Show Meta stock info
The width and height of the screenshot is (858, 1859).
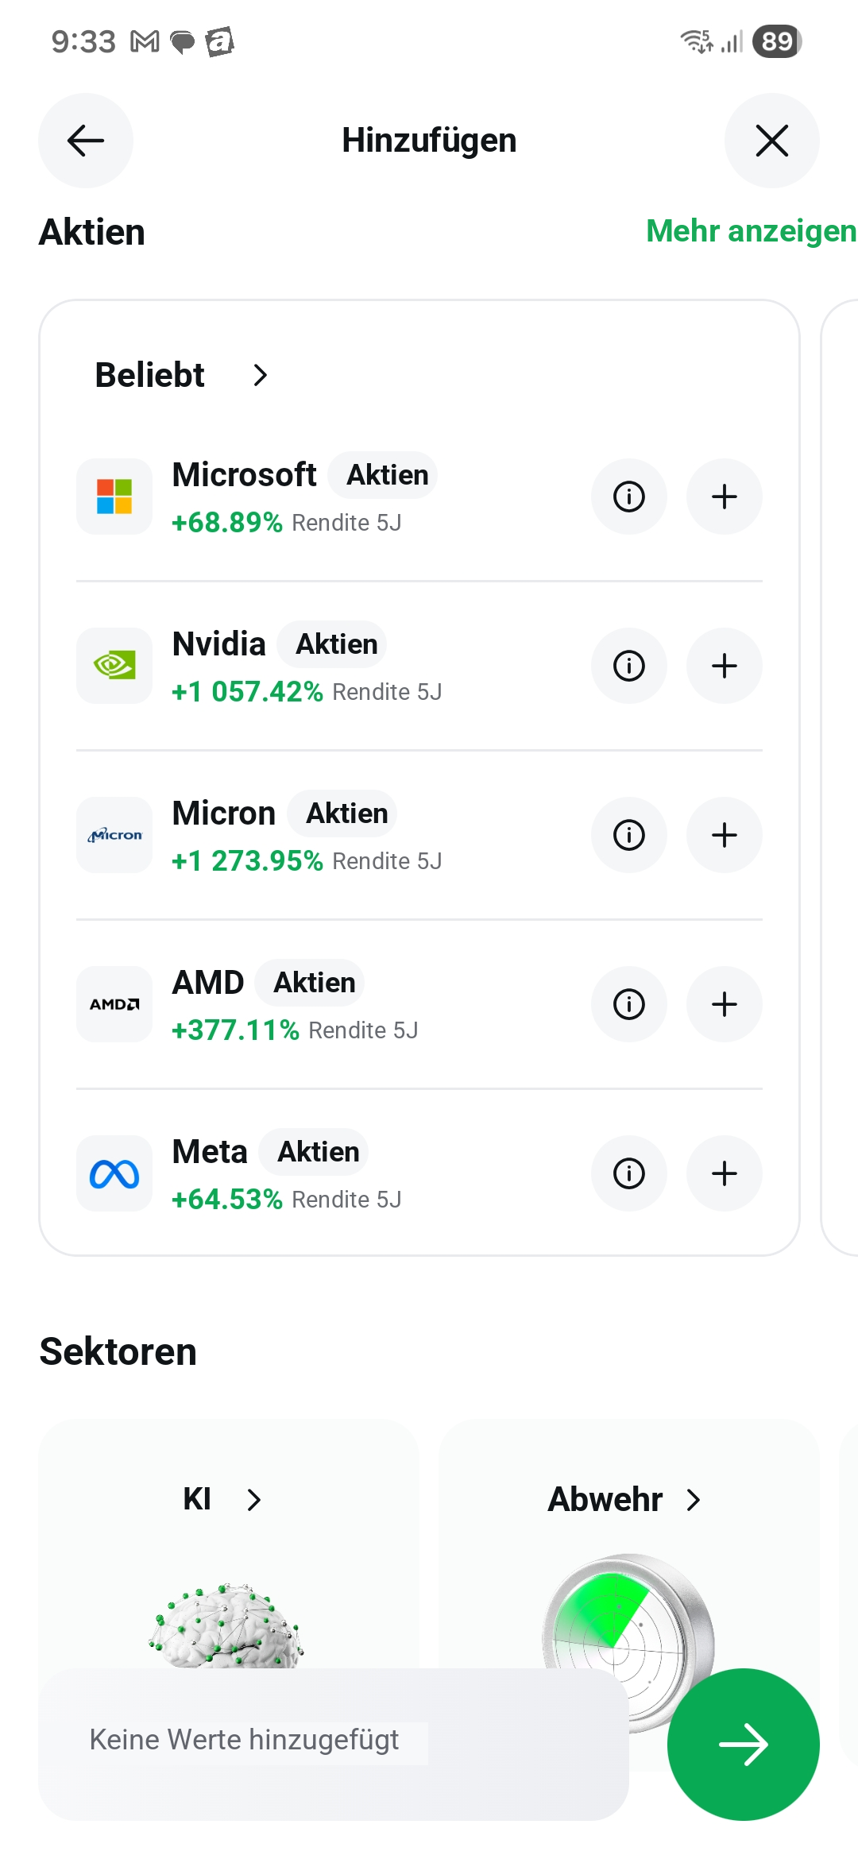click(629, 1173)
